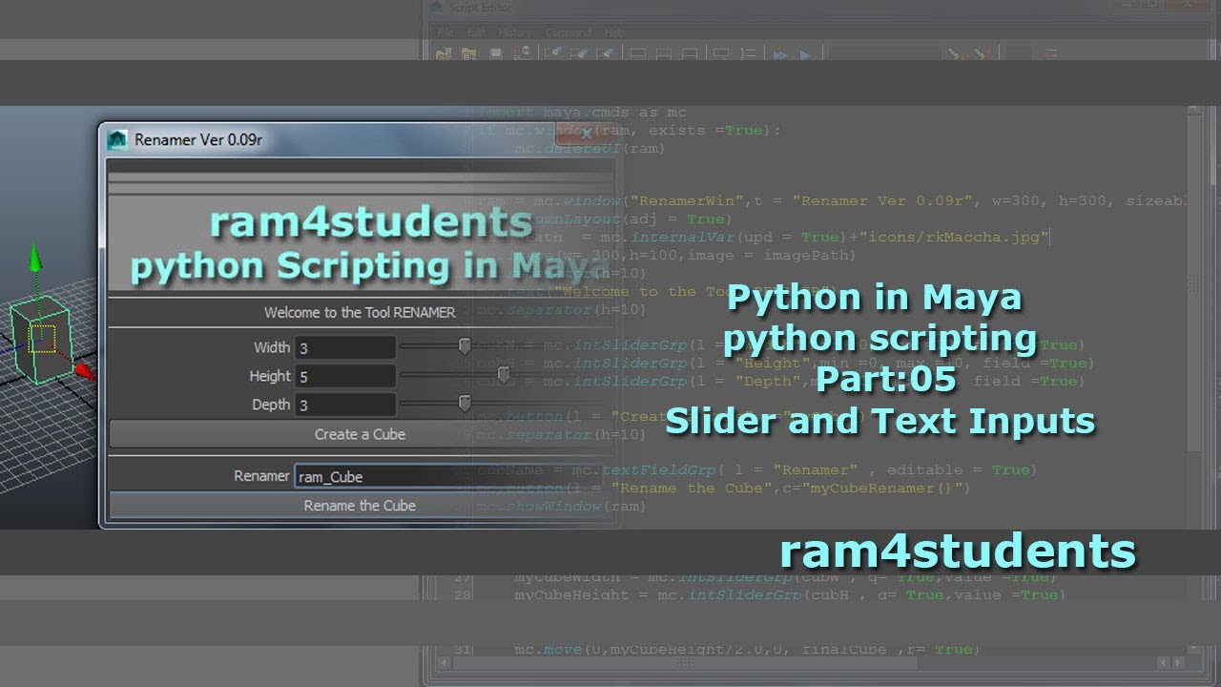Click the vertical scrollbar down arrow in Script Editor
The height and width of the screenshot is (687, 1221).
tap(1193, 649)
